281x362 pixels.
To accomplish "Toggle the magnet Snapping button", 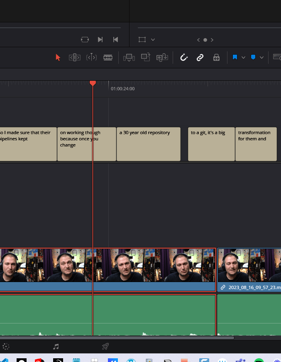I will [x=184, y=57].
